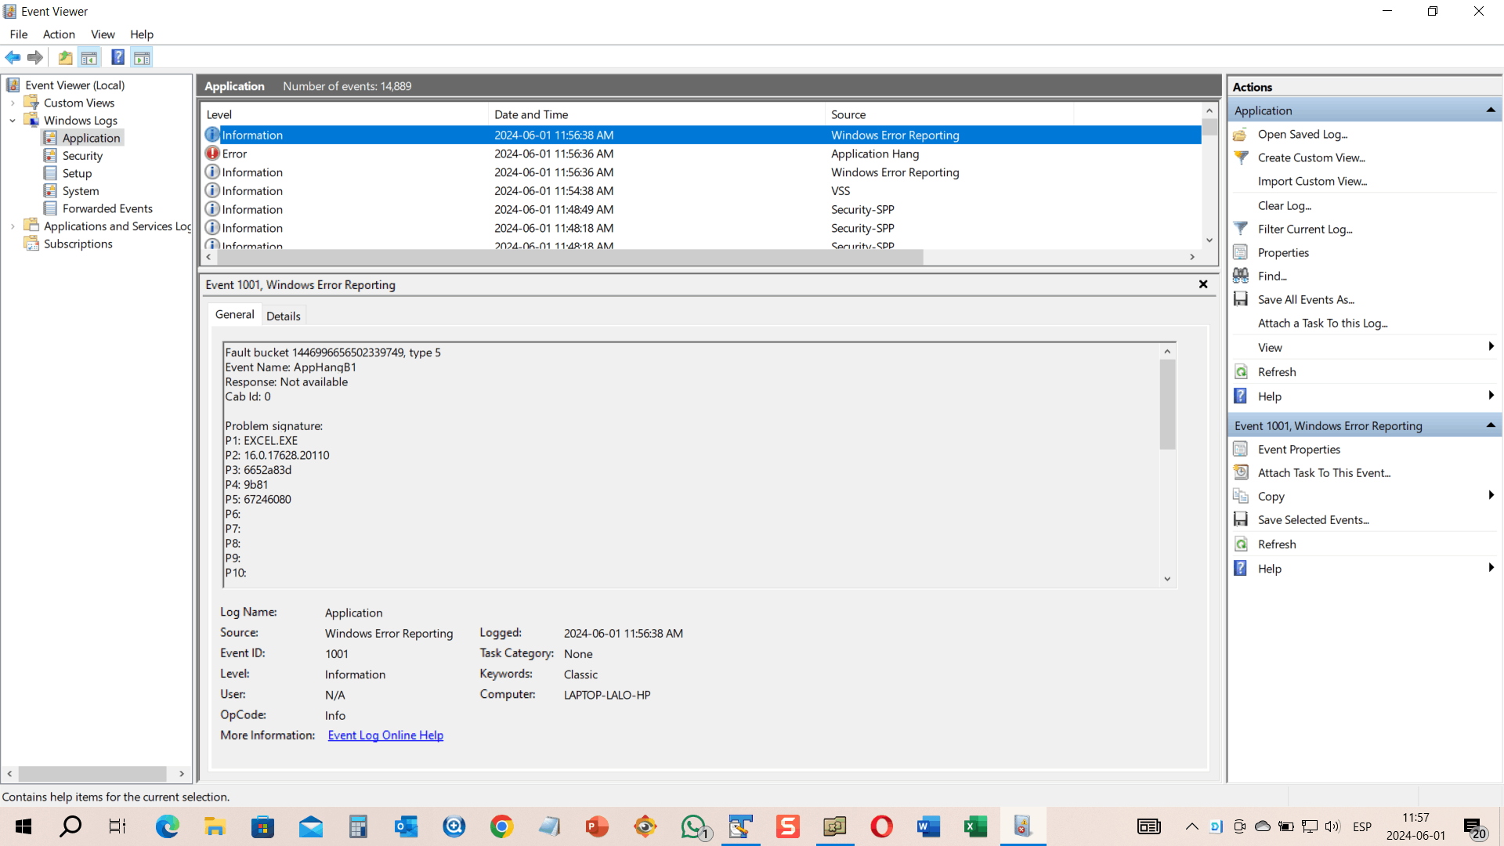
Task: Click Attach Task To This Event
Action: 1324,472
